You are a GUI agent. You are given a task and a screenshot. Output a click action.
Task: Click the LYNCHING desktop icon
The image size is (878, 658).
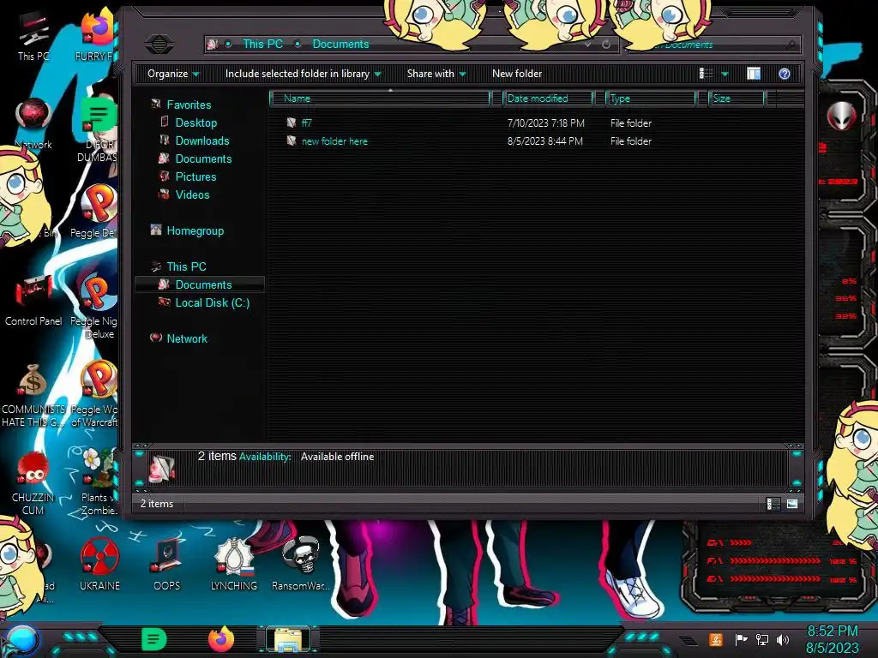[233, 563]
